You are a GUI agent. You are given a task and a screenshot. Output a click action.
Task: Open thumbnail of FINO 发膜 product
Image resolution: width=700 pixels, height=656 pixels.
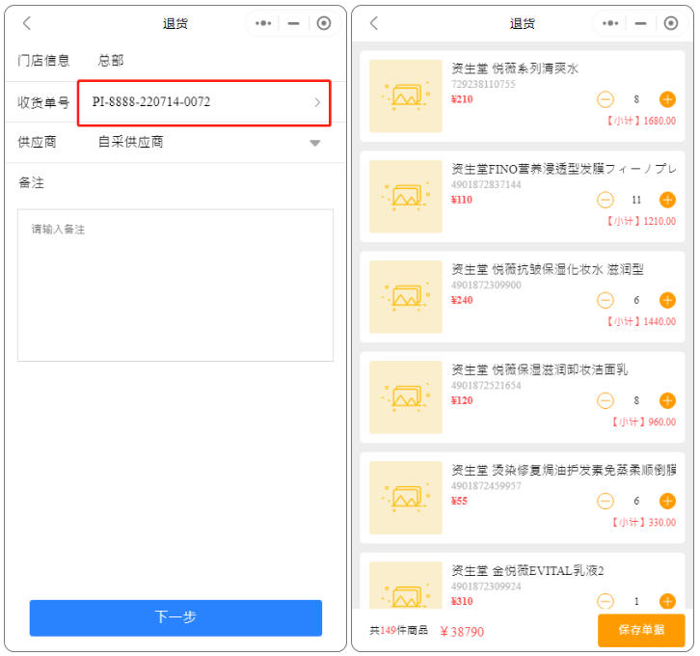point(405,197)
